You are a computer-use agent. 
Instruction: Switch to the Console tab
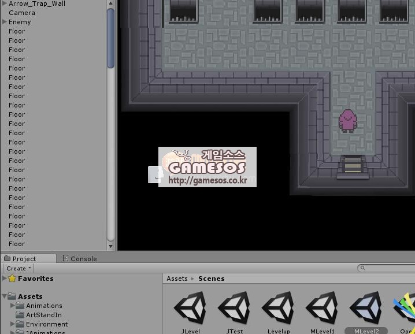click(x=80, y=258)
